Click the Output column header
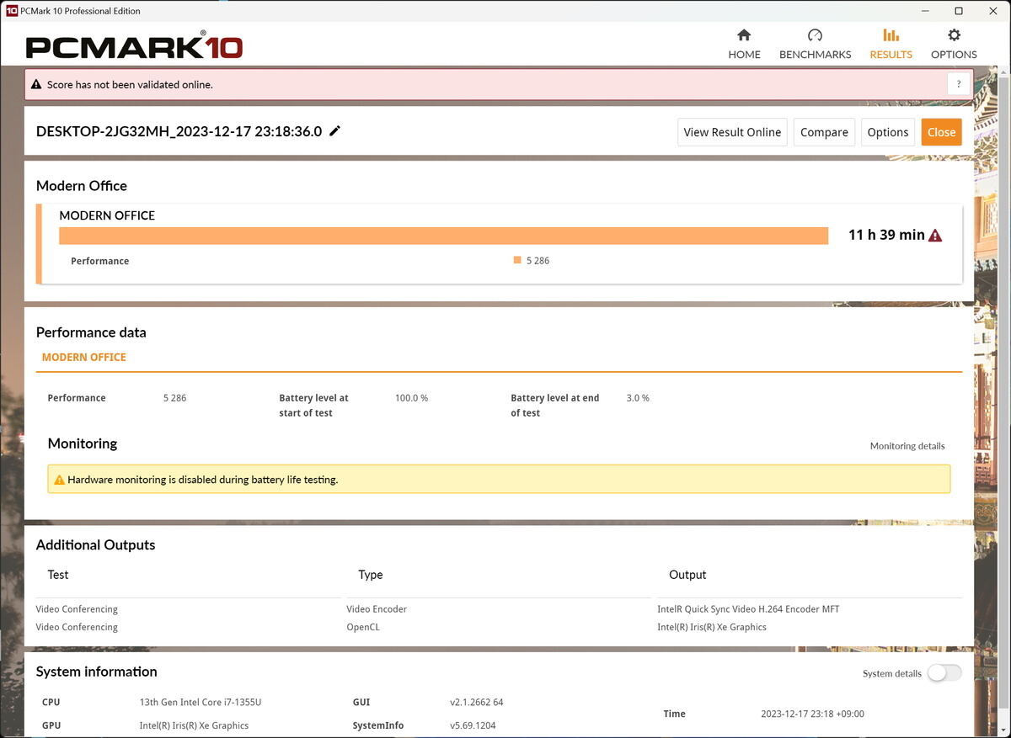This screenshot has width=1011, height=738. 687,575
